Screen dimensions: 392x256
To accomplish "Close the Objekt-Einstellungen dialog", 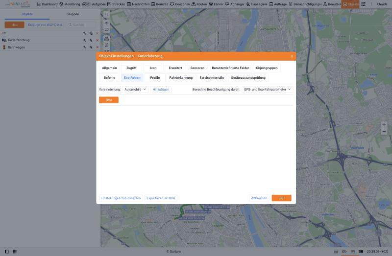I will 292,56.
